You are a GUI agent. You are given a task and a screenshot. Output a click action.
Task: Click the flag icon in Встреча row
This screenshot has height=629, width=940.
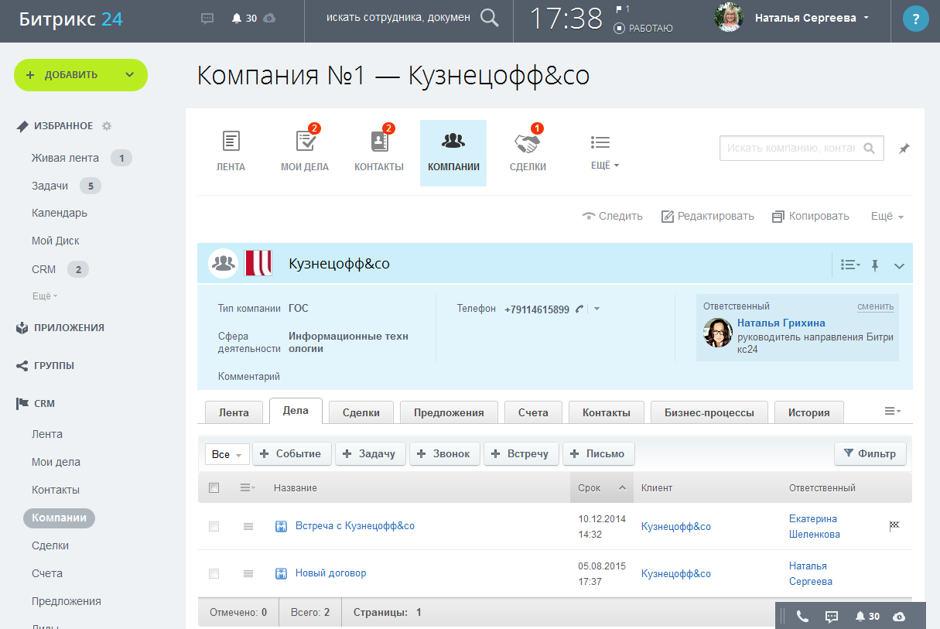894,526
